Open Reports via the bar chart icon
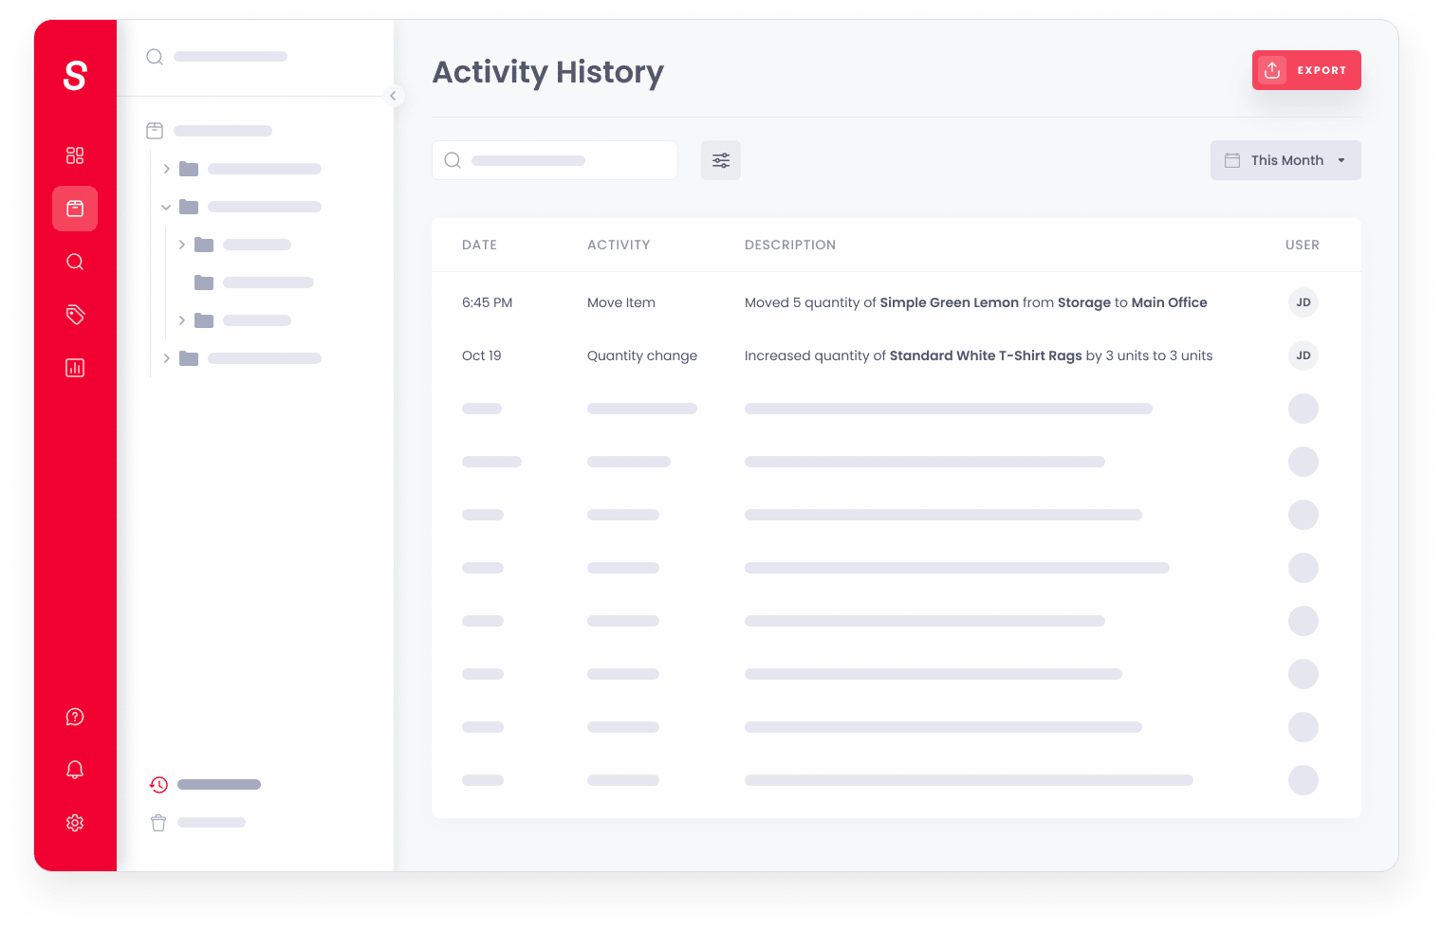This screenshot has height=929, width=1442. tap(75, 368)
